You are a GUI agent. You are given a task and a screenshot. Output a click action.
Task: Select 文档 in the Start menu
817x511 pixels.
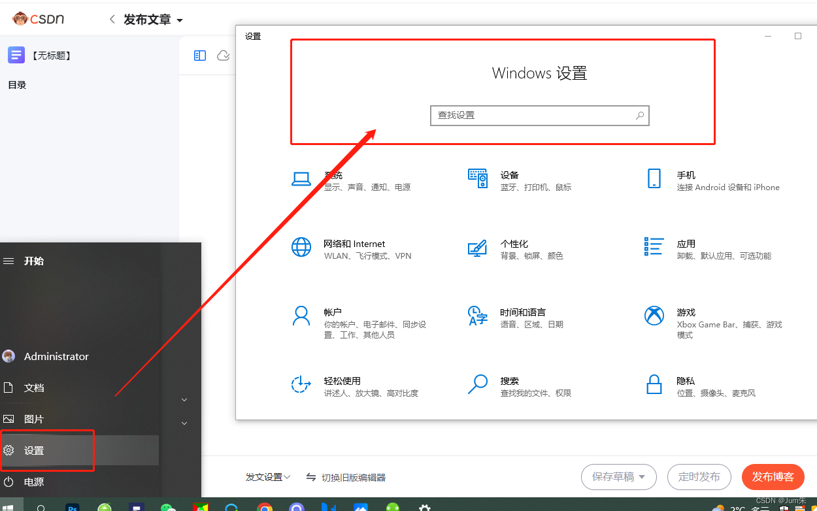point(80,387)
